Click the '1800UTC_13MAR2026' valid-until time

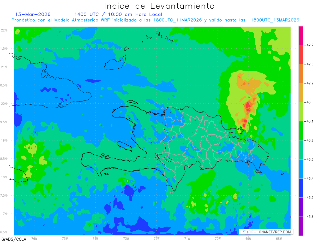tap(275, 20)
